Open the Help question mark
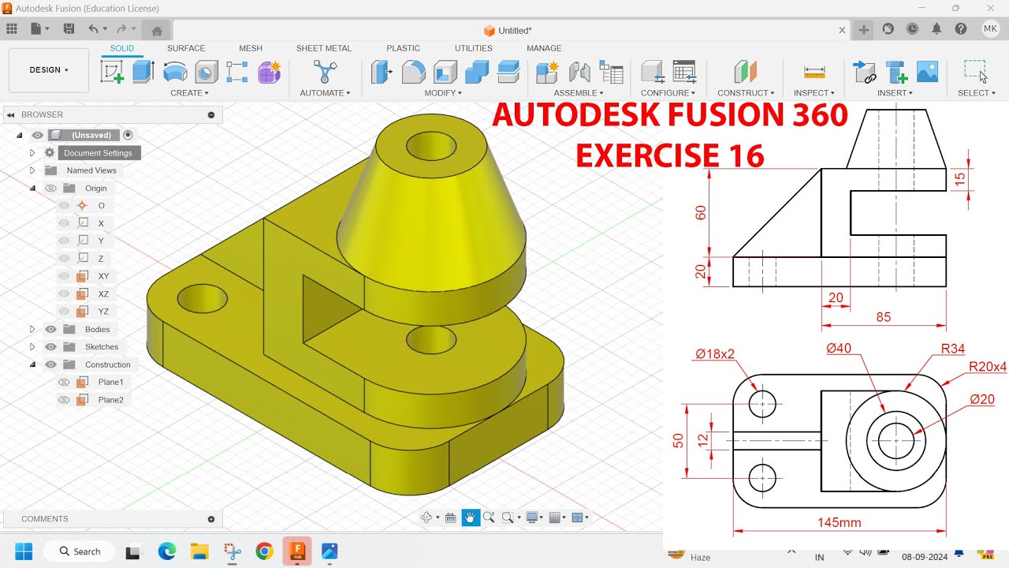Screen dimensions: 1009x568 pyautogui.click(x=961, y=29)
